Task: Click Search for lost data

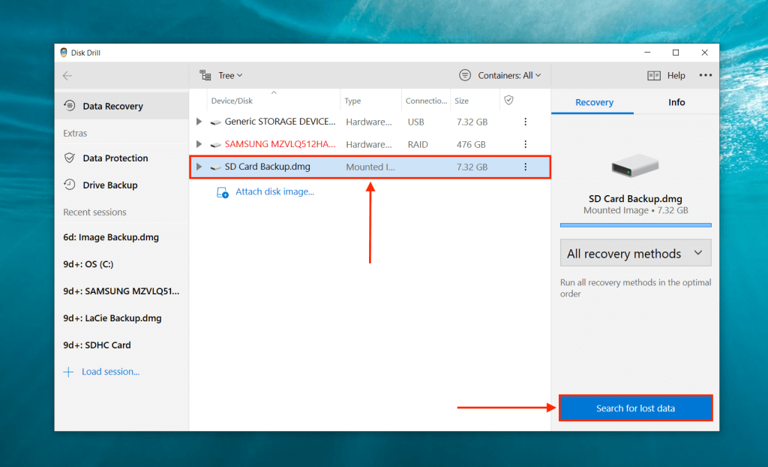Action: pyautogui.click(x=635, y=408)
